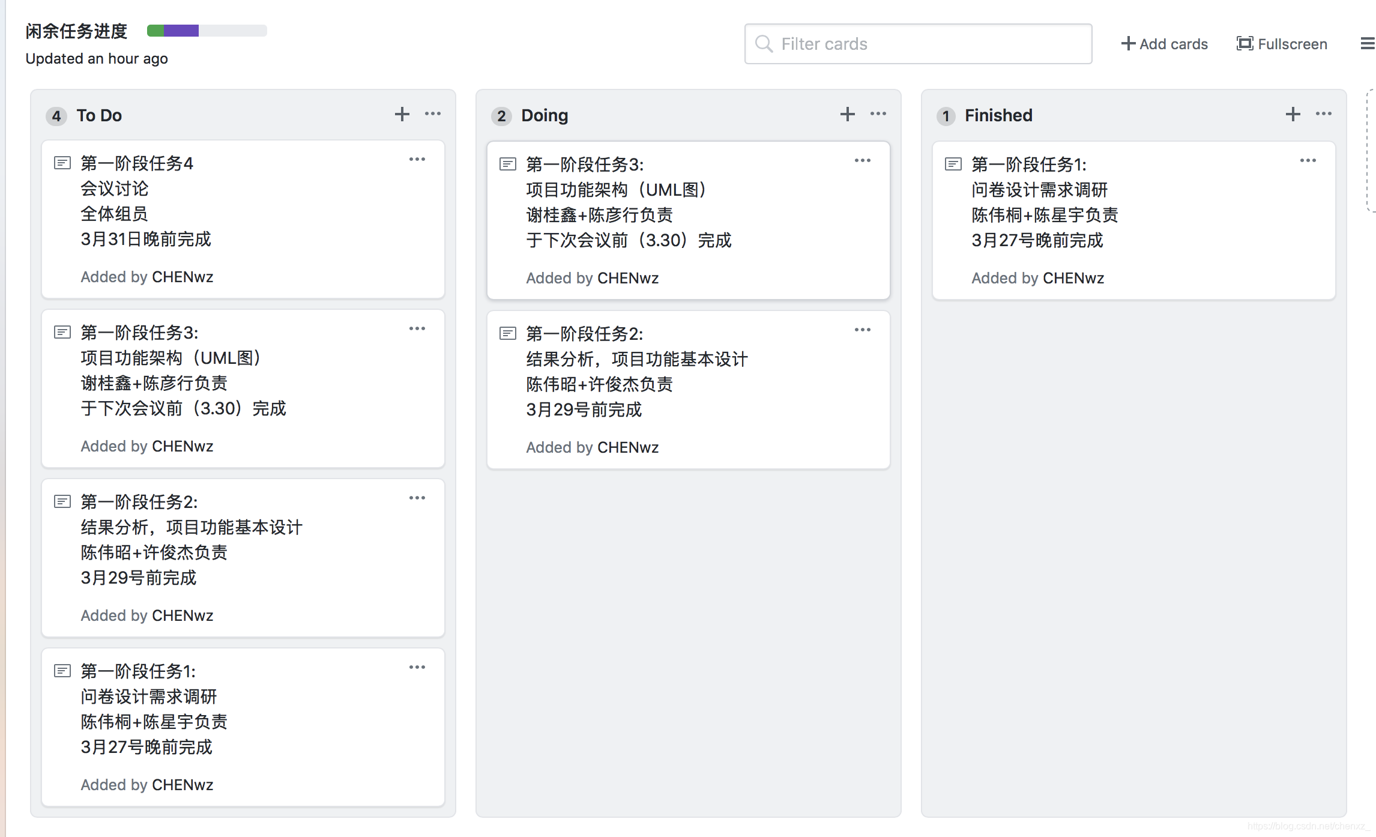
Task: Click plus icon in Doing column header
Action: click(x=847, y=114)
